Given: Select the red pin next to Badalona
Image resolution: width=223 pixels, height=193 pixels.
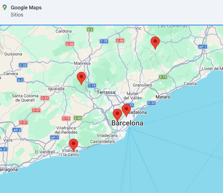Looking at the screenshot, I should coord(126,110).
